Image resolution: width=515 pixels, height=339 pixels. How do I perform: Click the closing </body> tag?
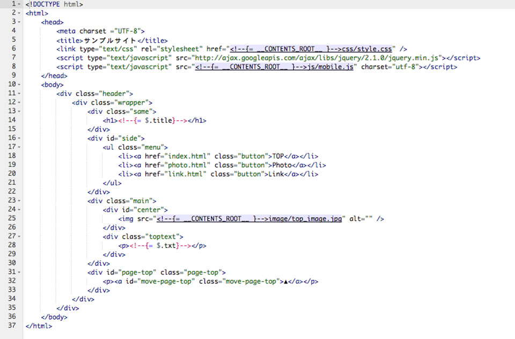pyautogui.click(x=54, y=318)
